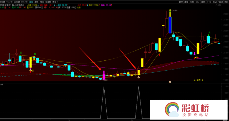
Task: Click the round icon before the indicator name
Action: coord(13,5)
